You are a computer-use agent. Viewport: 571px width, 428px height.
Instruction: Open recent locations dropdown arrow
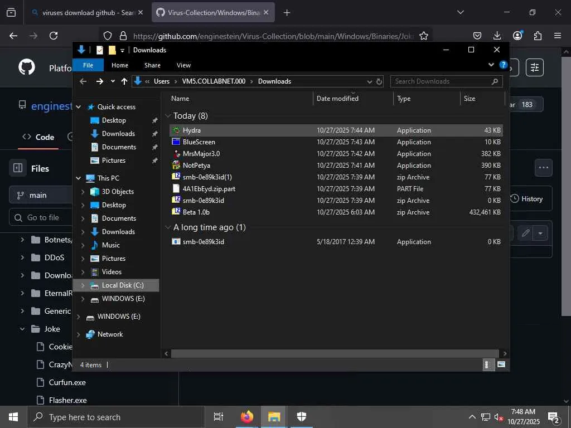point(113,81)
